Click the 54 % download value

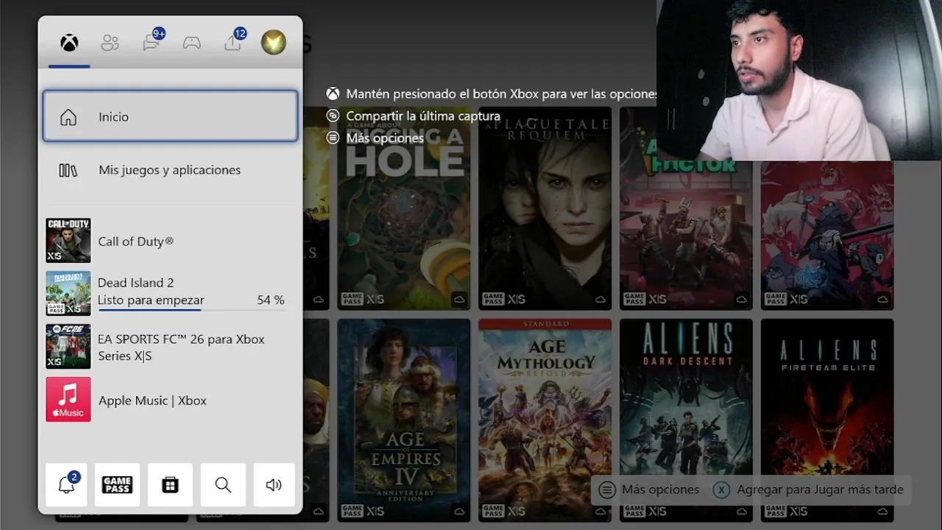tap(270, 300)
